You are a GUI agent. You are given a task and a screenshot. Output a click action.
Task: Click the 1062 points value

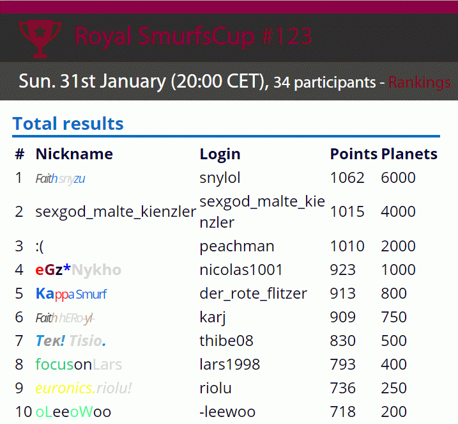point(347,178)
